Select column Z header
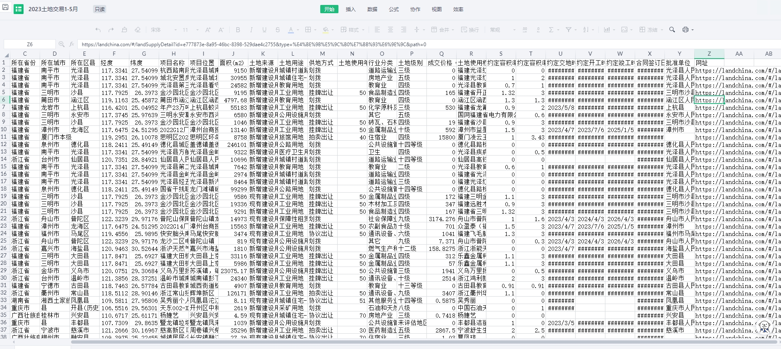 click(709, 54)
